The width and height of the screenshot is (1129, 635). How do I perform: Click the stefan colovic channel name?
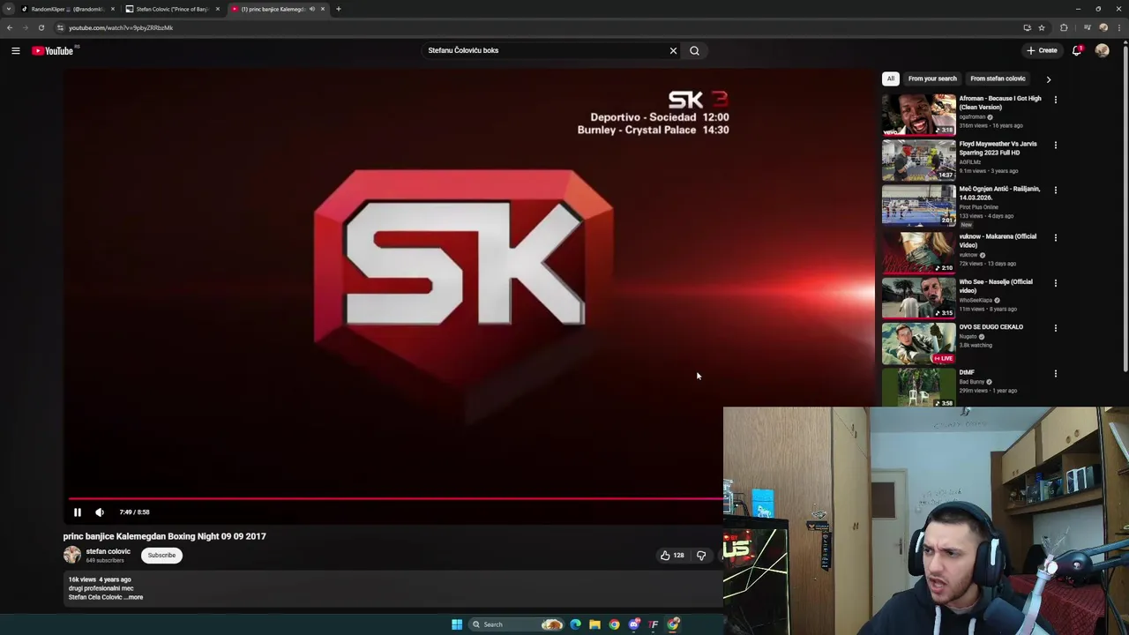(x=108, y=551)
